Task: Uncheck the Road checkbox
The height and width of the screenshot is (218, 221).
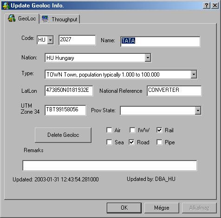Action: tap(131, 142)
